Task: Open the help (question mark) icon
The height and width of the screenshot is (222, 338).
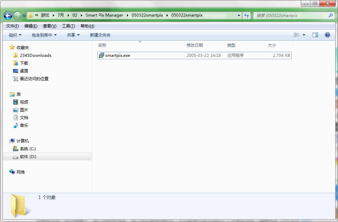Action: pos(327,35)
